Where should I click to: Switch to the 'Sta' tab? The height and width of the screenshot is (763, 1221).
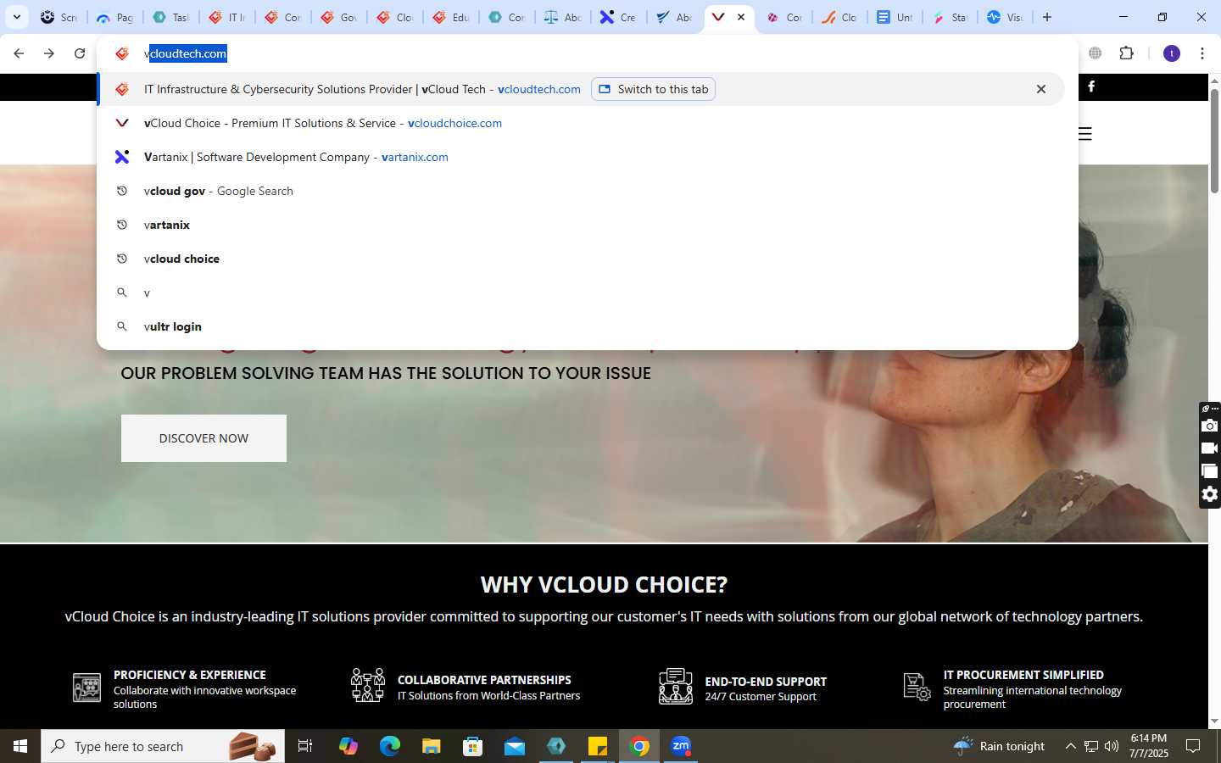tap(951, 17)
